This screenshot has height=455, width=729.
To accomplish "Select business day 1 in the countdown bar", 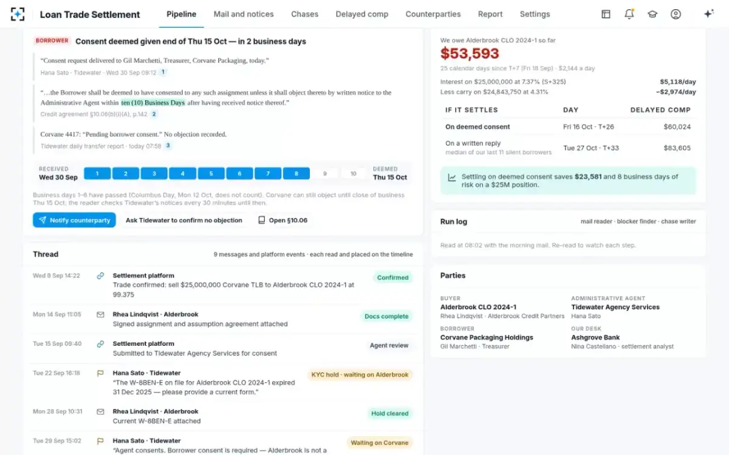I will (97, 174).
